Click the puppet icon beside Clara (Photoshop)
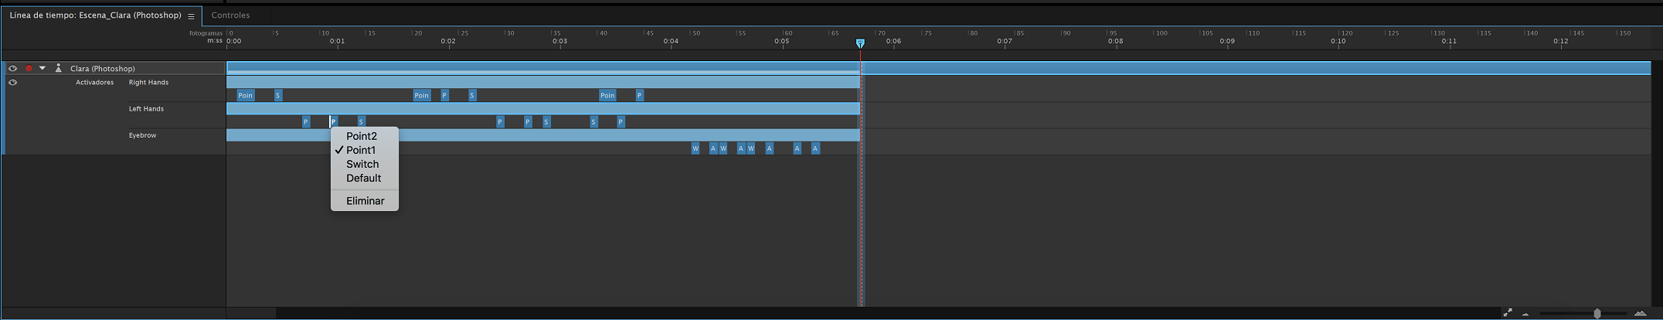Image resolution: width=1663 pixels, height=320 pixels. [x=58, y=68]
